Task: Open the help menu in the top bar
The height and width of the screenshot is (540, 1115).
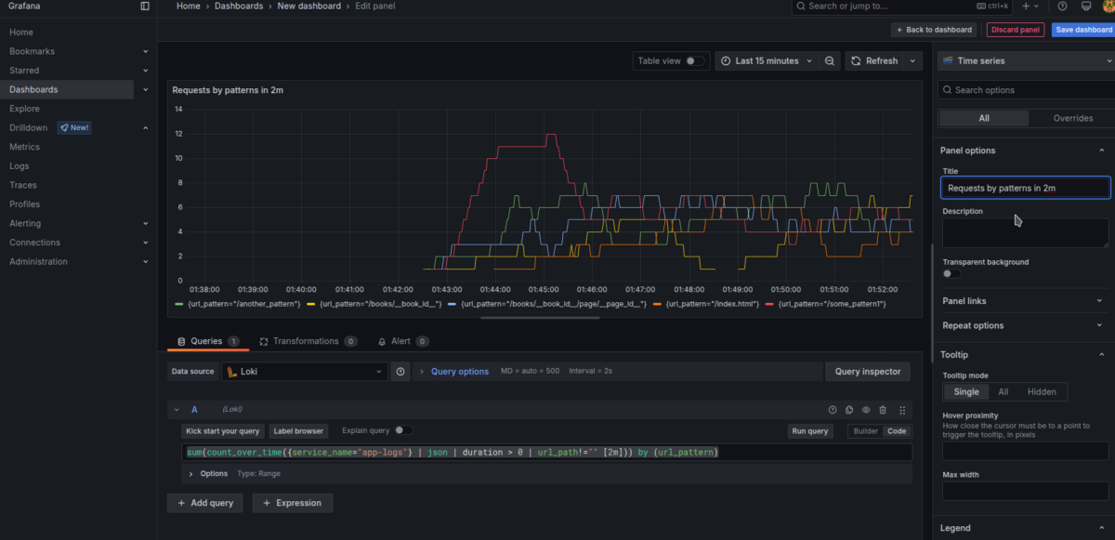Action: coord(1062,6)
